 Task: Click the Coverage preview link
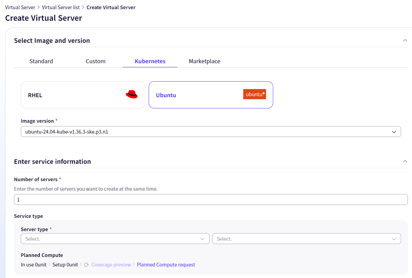pos(111,265)
